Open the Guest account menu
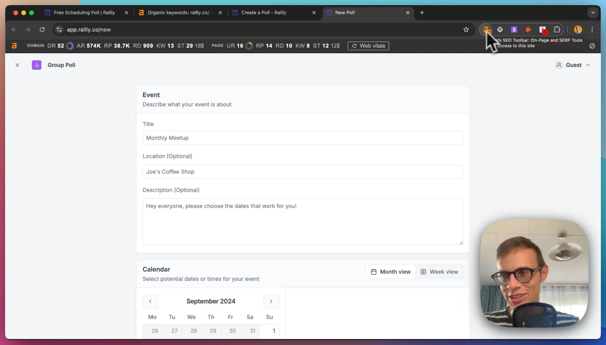 pos(573,65)
